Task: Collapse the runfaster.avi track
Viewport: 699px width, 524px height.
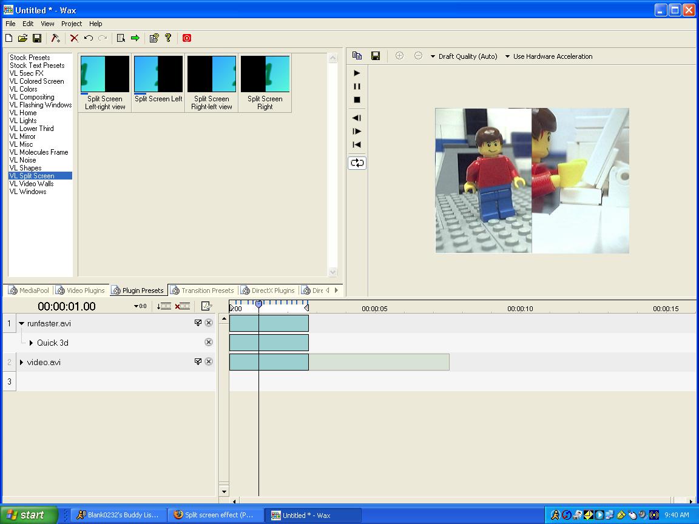Action: (21, 324)
